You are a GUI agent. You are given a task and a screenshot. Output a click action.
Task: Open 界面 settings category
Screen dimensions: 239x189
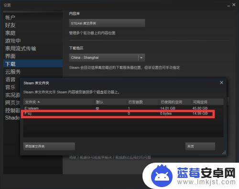(x=10, y=56)
